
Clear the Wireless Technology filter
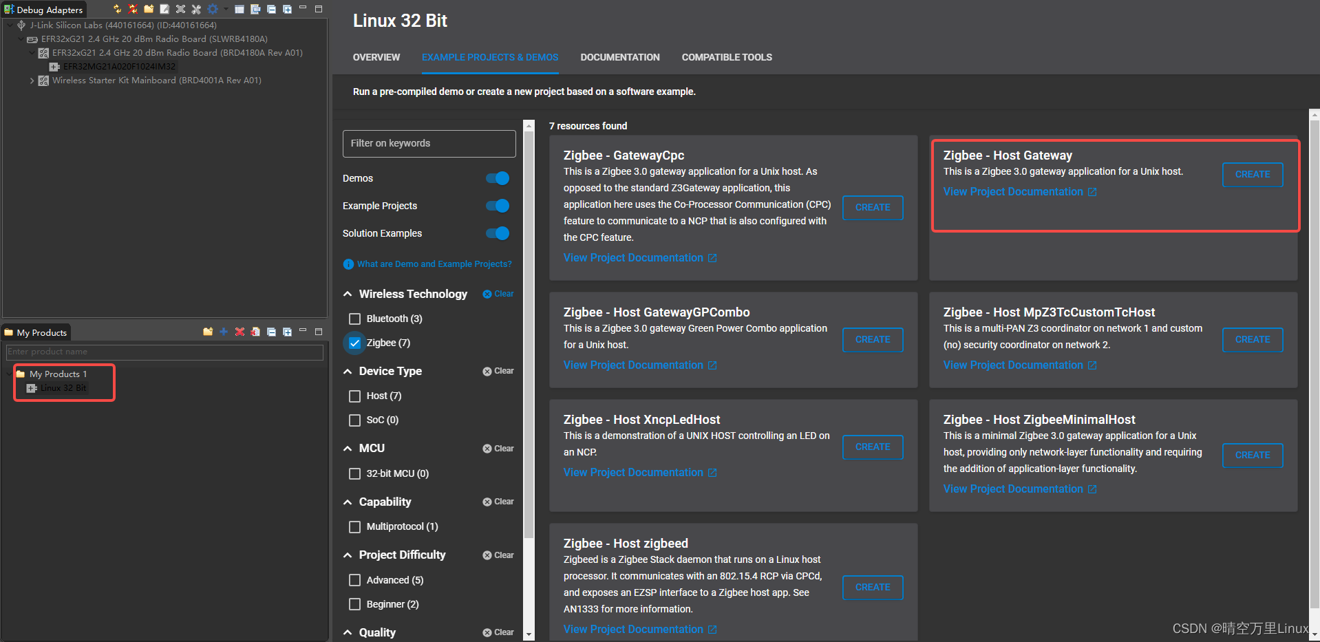pyautogui.click(x=498, y=294)
